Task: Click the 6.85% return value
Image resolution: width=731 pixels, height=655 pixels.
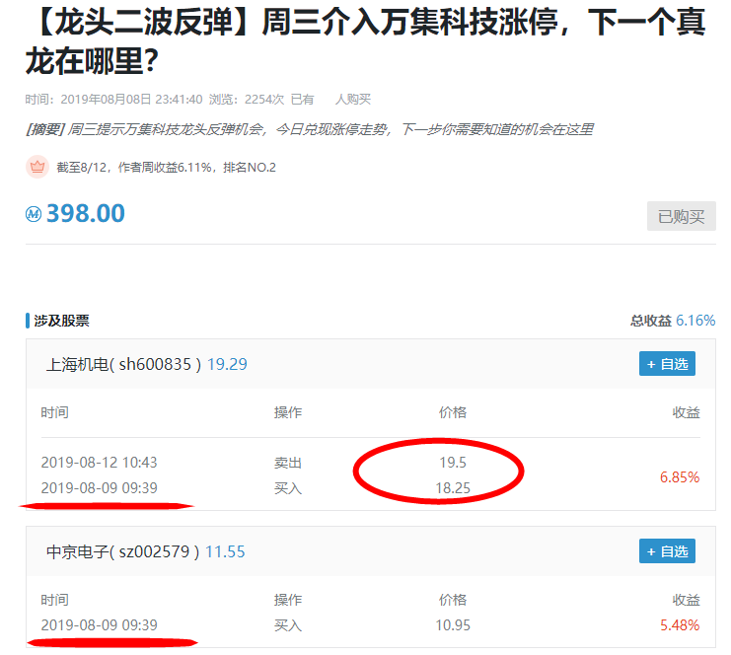Action: 680,477
